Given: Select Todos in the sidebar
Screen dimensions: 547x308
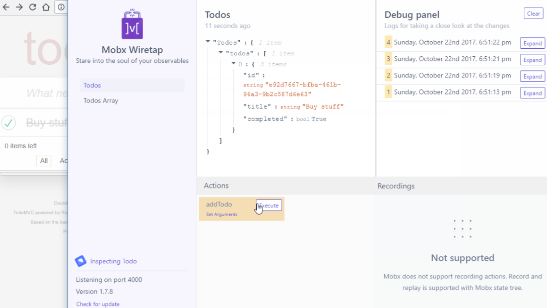Looking at the screenshot, I should (92, 85).
